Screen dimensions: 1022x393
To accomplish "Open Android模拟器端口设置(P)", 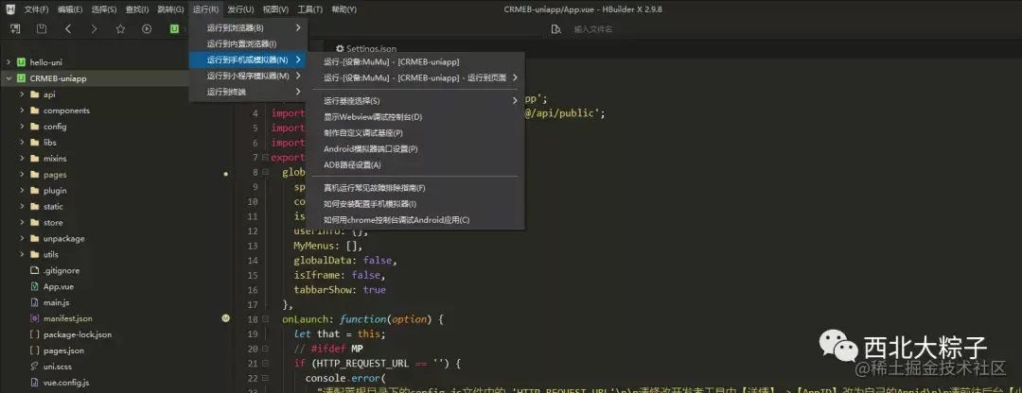I will tap(415, 149).
